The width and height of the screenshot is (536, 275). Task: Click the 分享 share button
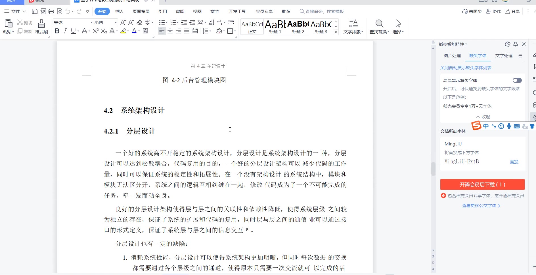click(x=512, y=11)
